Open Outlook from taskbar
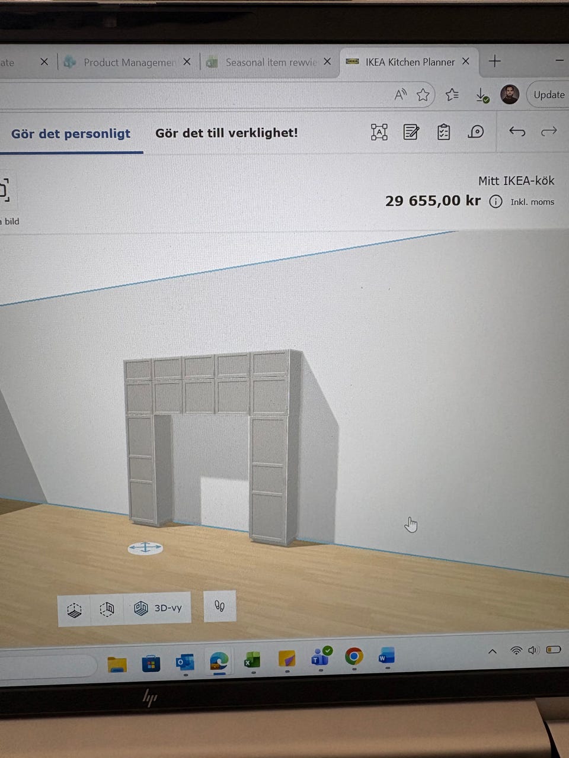569x758 pixels. point(185,662)
